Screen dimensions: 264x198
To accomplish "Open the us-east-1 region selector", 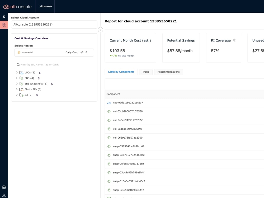I will point(54,53).
